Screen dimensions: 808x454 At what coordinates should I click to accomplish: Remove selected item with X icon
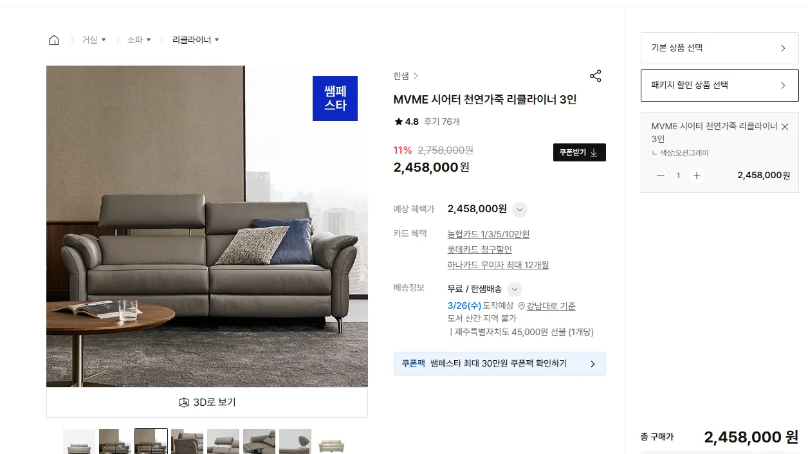point(784,127)
